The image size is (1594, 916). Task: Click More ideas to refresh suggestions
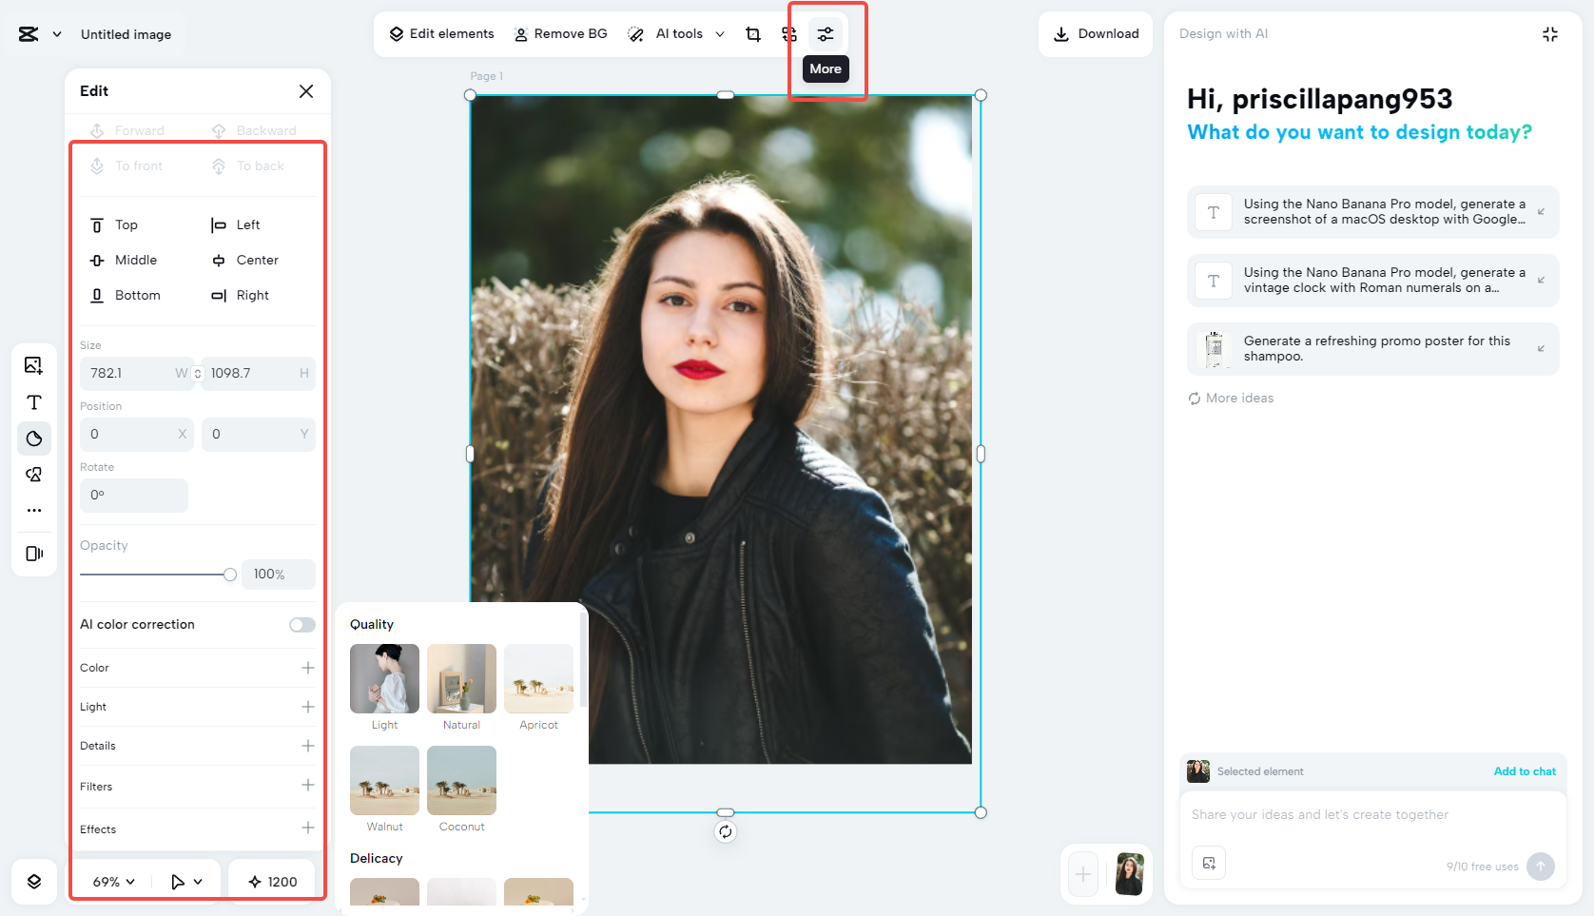point(1231,399)
